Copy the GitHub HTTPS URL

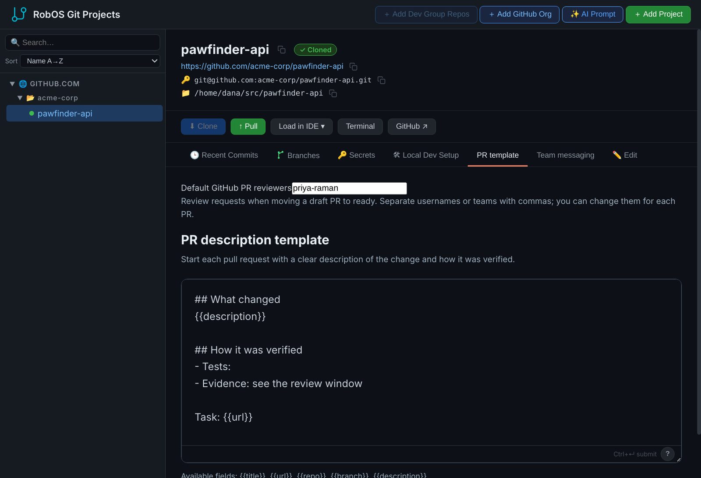pos(353,67)
